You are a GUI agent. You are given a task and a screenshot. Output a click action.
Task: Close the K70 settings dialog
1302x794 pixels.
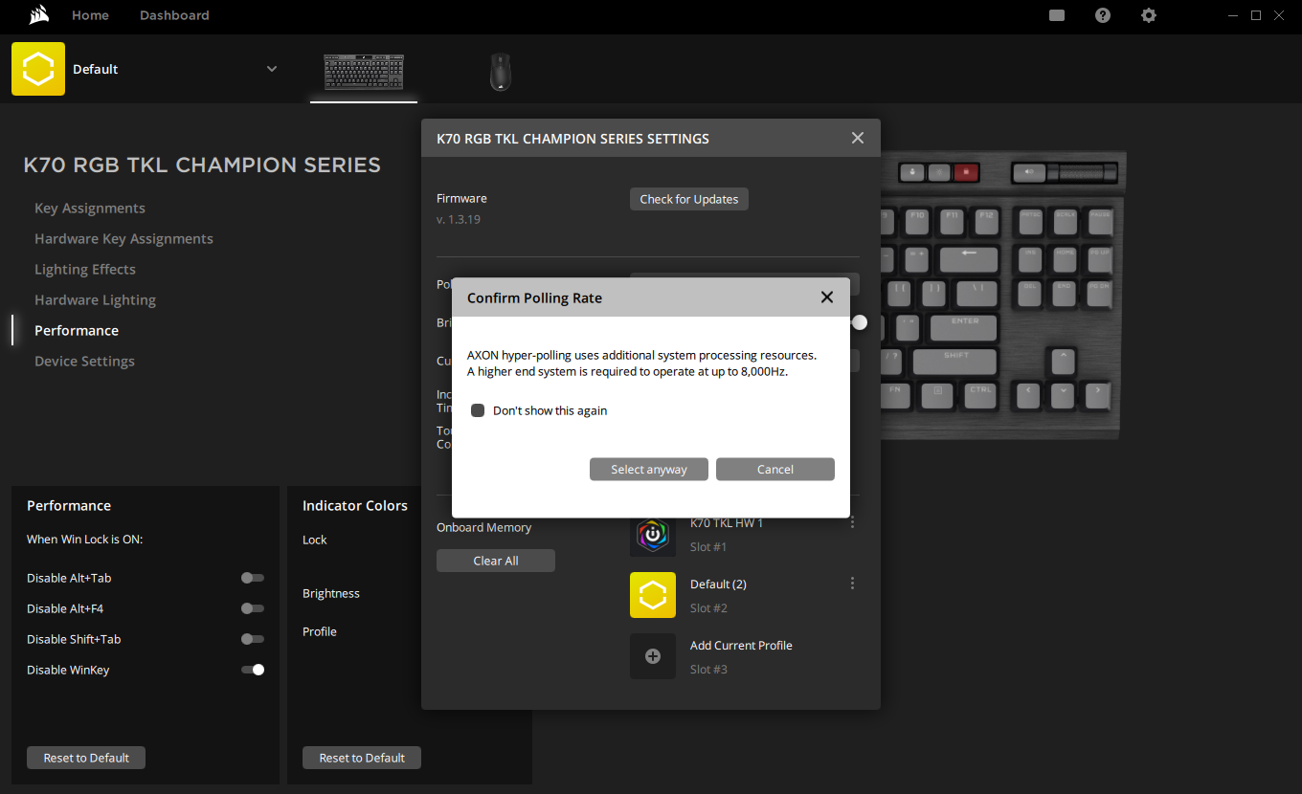coord(858,139)
